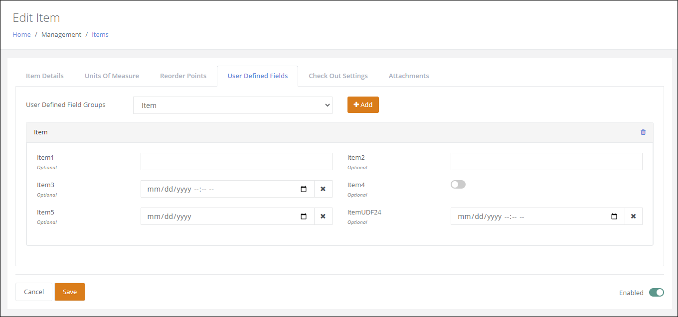The image size is (678, 317).
Task: Switch to the Attachments tab
Action: coord(409,76)
